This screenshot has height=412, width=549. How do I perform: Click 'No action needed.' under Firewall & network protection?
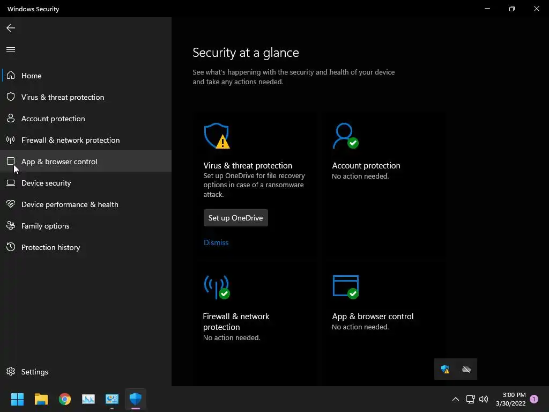coord(232,338)
